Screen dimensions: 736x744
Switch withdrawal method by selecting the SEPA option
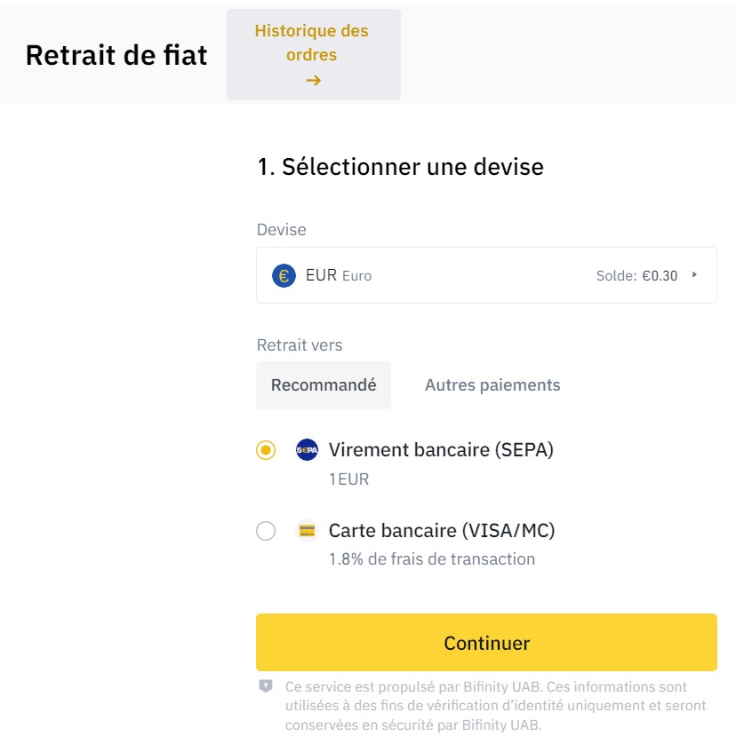click(x=264, y=450)
